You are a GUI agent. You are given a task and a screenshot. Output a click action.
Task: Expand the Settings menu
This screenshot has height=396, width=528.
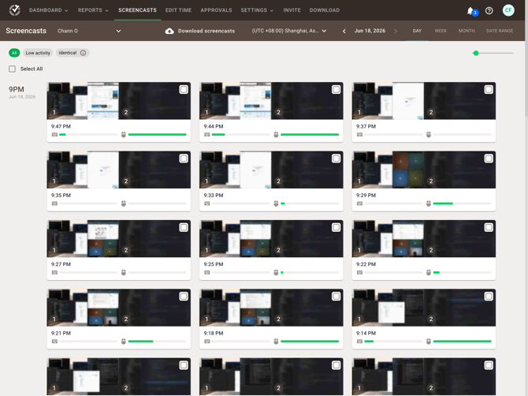tap(257, 10)
